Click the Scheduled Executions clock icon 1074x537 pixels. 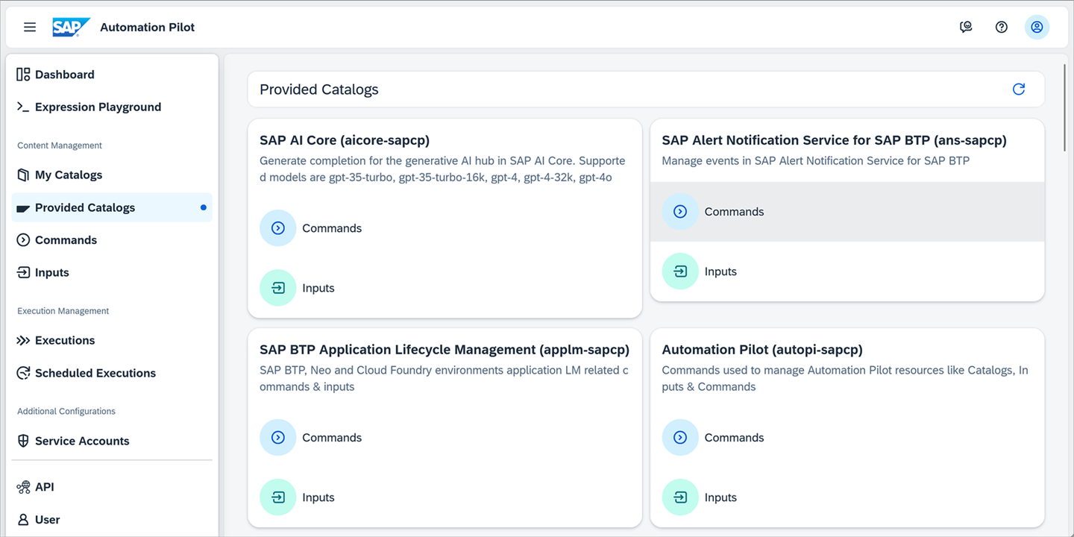[23, 373]
